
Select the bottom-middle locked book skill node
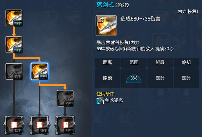(39, 125)
